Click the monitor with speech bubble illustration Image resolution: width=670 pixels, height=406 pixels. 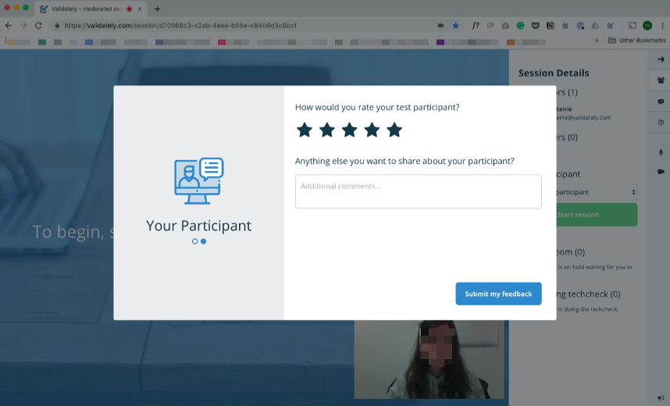coord(199,181)
